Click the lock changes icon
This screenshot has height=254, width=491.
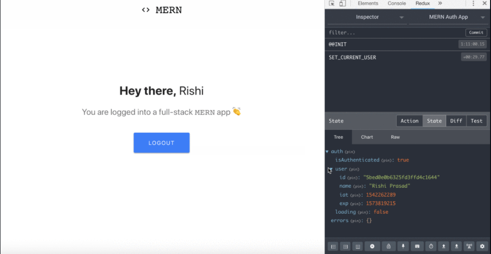pyautogui.click(x=388, y=246)
